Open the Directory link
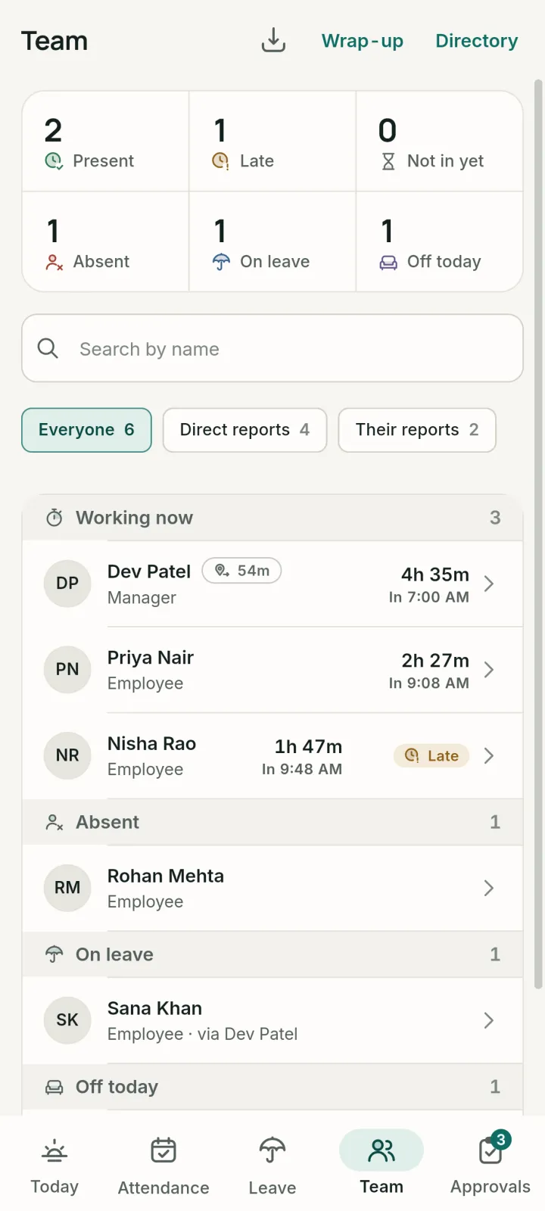Screen dimensions: 545x1211 click(x=477, y=41)
